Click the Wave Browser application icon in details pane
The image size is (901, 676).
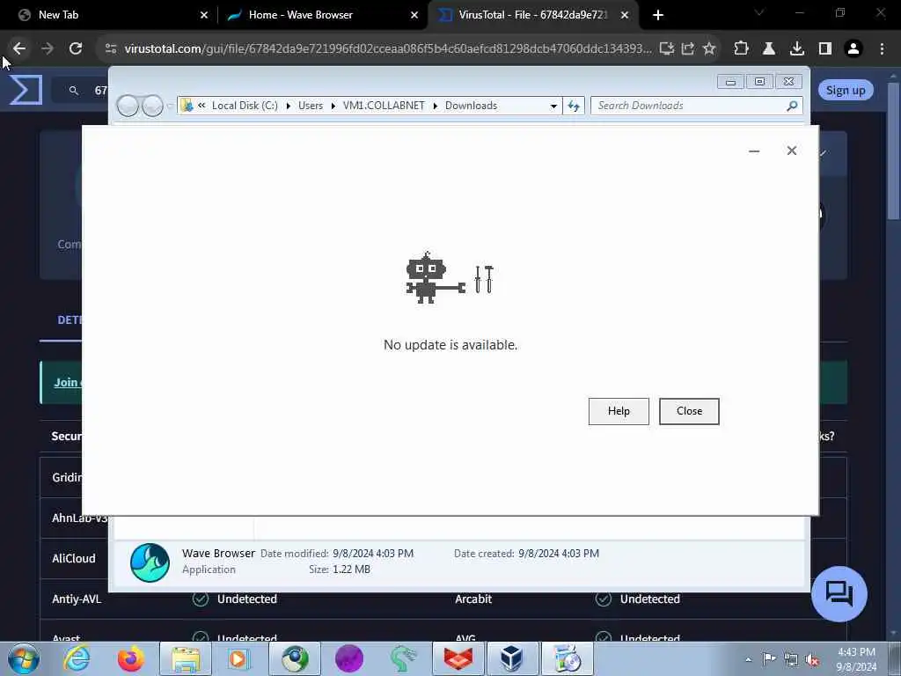click(x=150, y=562)
